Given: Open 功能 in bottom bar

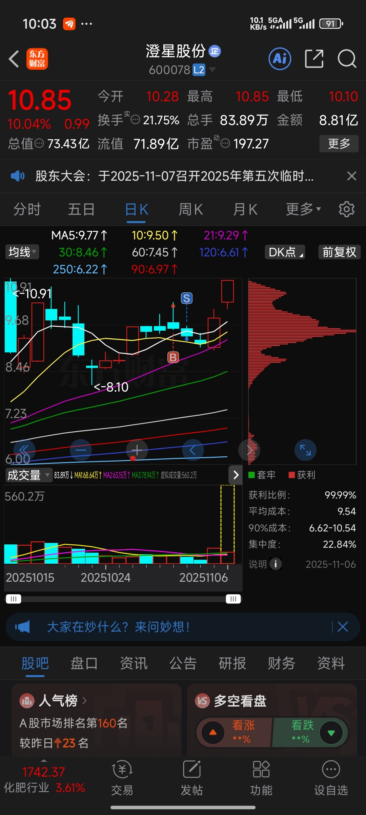Looking at the screenshot, I should coord(261,778).
